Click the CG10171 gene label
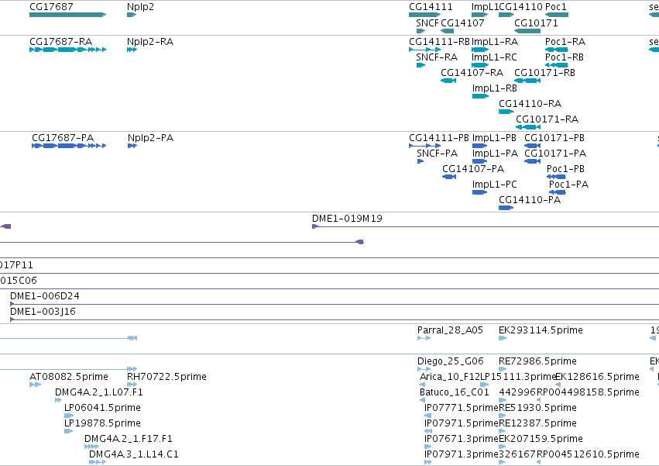Viewport: 659px width, 466px height. click(537, 22)
